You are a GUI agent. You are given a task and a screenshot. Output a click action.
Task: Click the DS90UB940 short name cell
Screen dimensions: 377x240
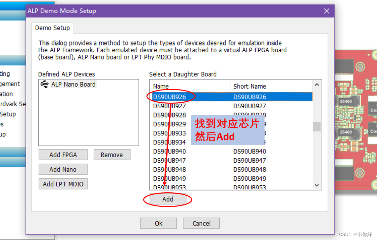(250, 151)
